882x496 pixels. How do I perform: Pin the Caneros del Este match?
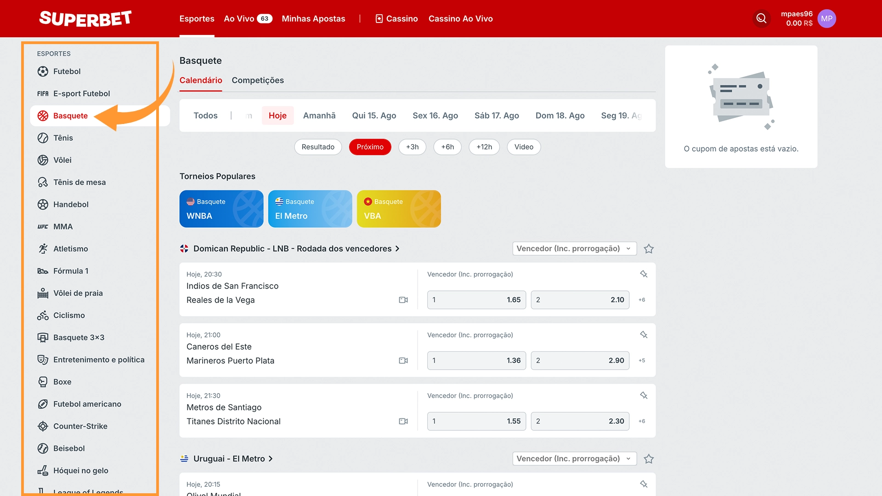644,335
